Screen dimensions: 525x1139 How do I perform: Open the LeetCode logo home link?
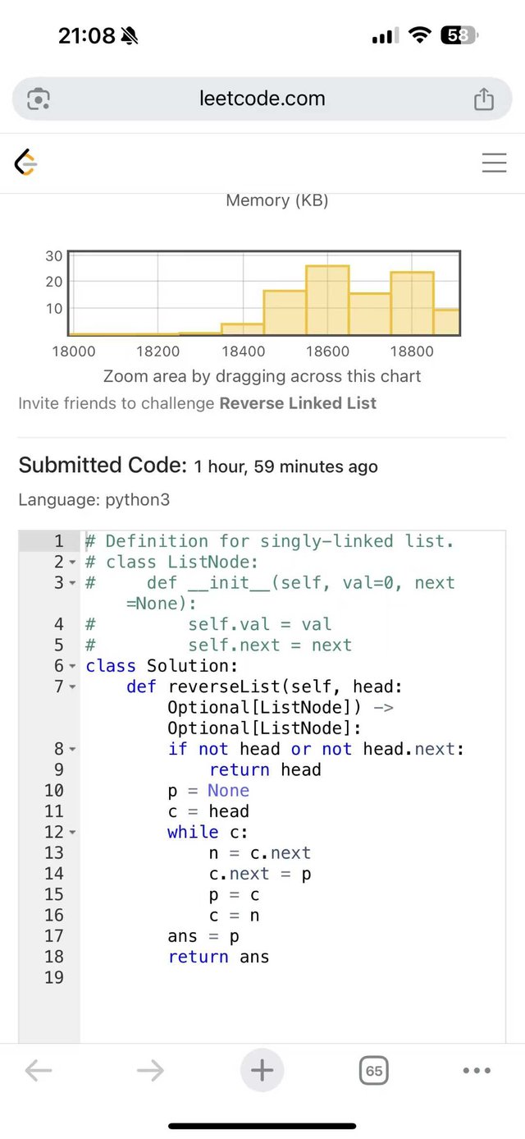coord(26,163)
